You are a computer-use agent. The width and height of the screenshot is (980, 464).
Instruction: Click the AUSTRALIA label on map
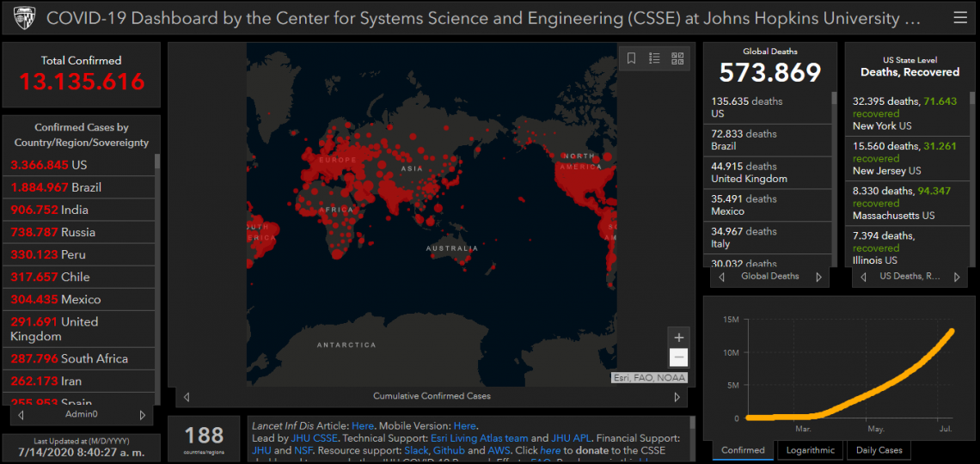pyautogui.click(x=452, y=248)
